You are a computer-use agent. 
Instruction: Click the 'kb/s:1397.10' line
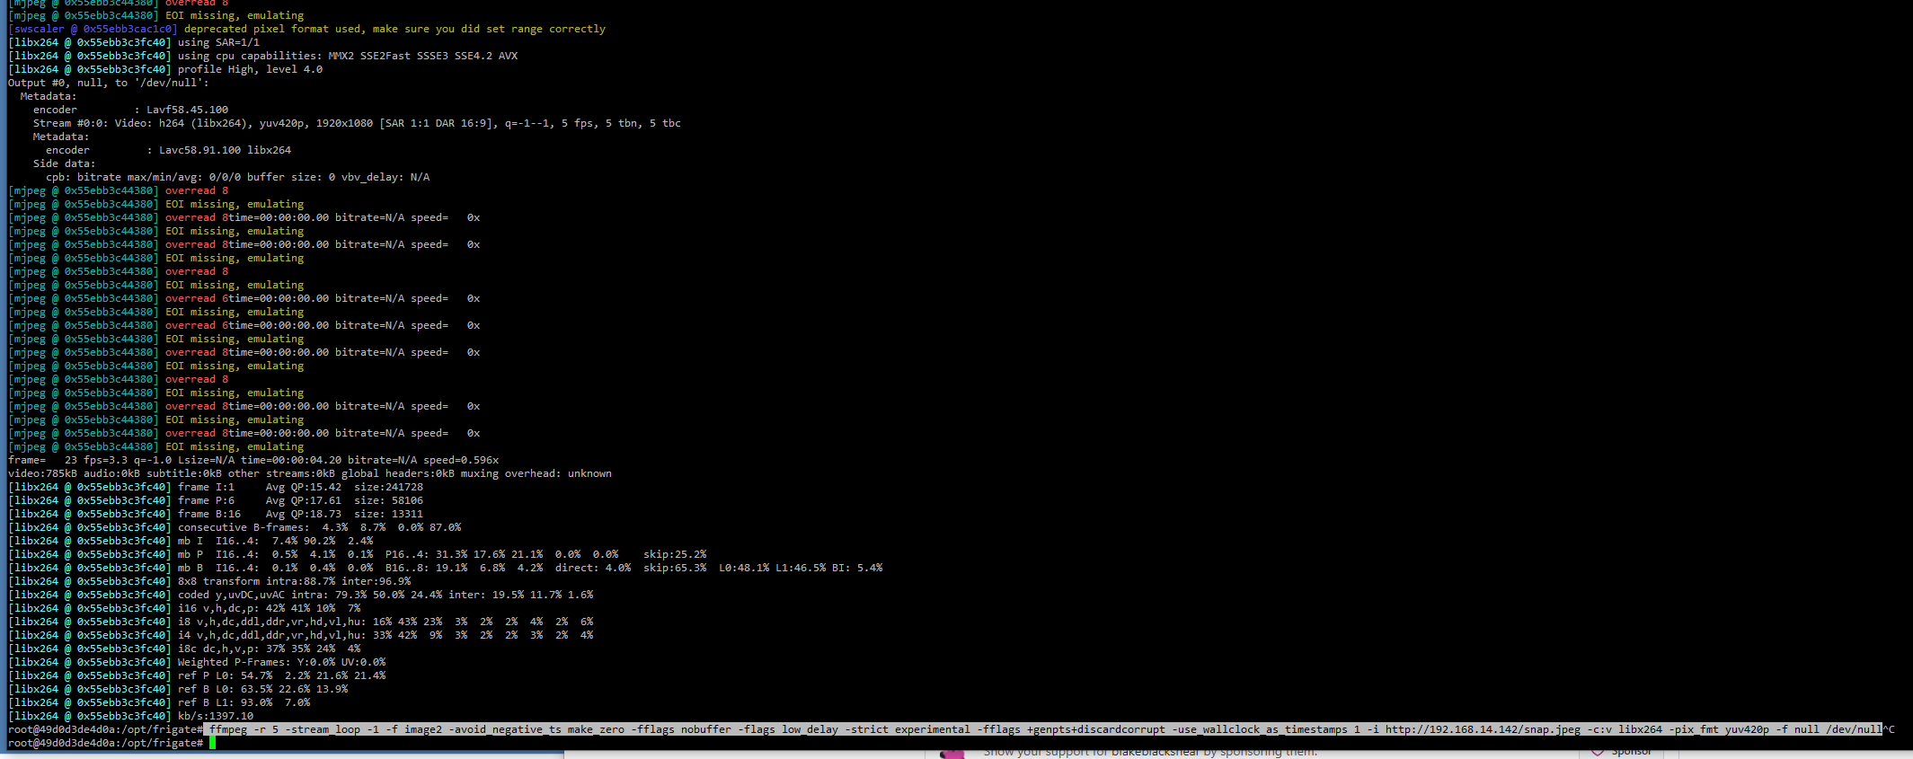[x=131, y=716]
